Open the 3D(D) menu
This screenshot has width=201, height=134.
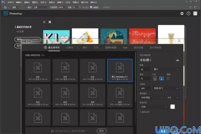point(68,2)
